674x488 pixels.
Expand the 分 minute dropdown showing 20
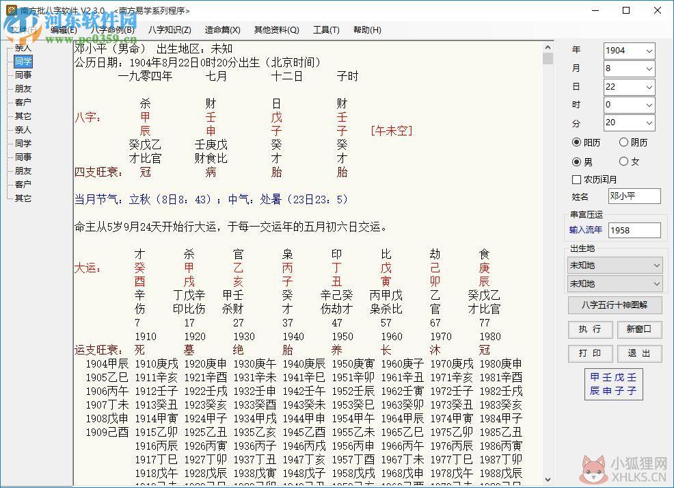pyautogui.click(x=649, y=123)
